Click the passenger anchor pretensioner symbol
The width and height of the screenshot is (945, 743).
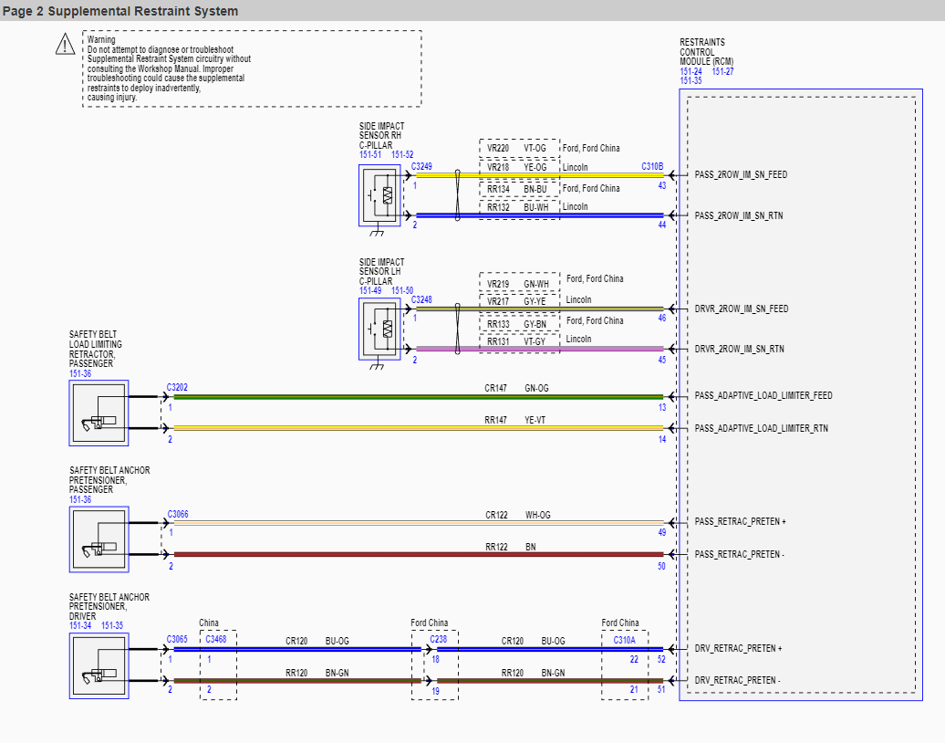click(99, 539)
